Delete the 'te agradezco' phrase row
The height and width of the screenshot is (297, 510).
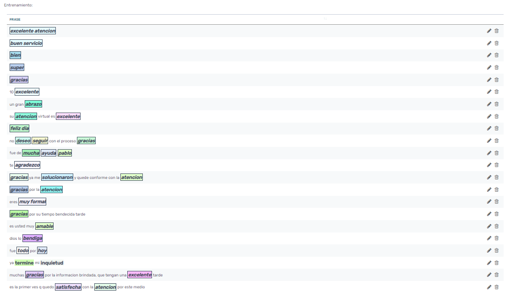(x=497, y=165)
